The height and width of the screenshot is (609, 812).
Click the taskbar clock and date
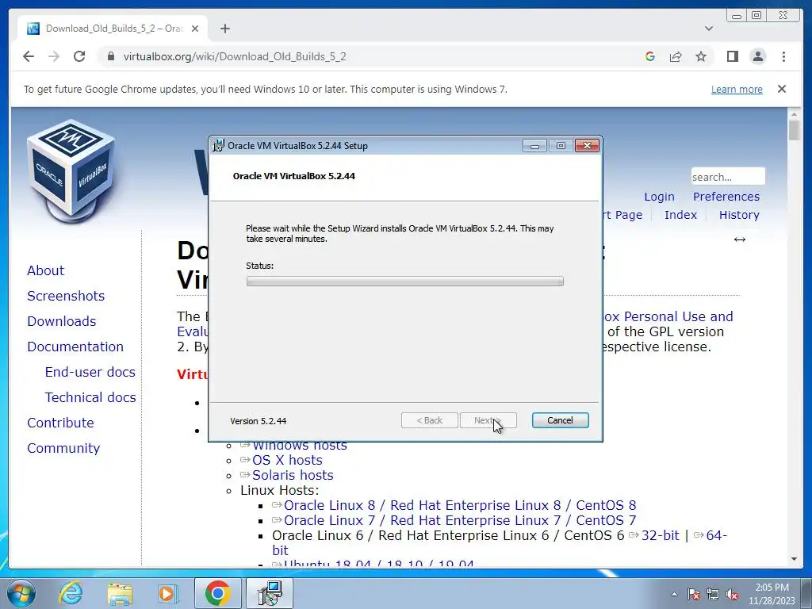772,594
